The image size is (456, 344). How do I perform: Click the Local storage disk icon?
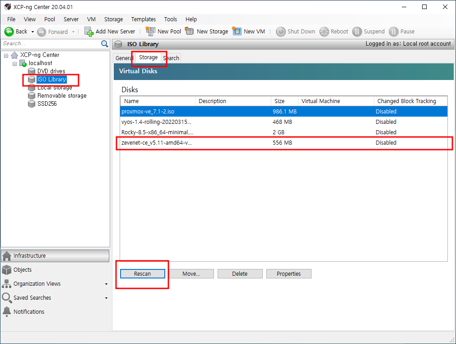[x=32, y=87]
